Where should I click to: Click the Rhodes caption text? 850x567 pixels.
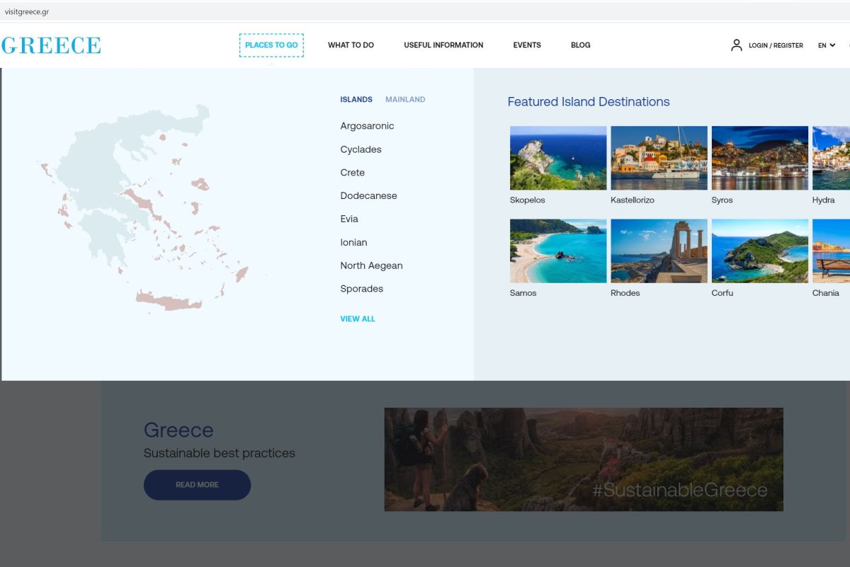click(x=625, y=293)
